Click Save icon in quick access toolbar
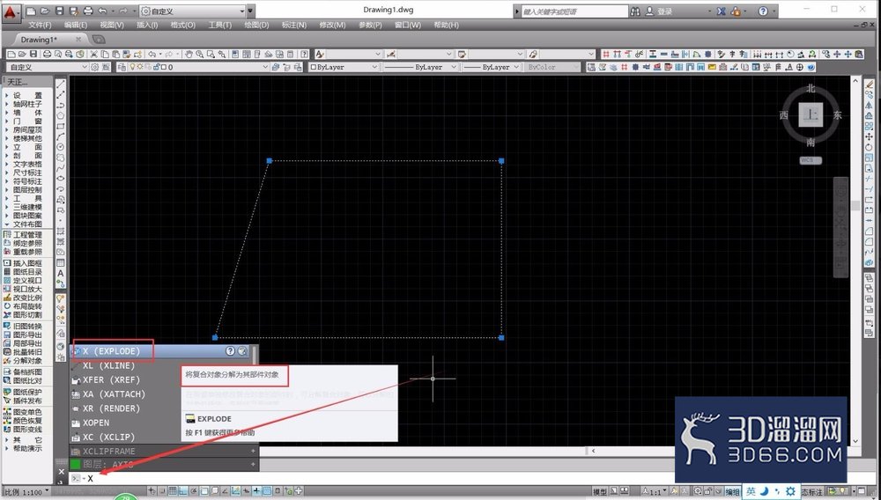 tap(60, 11)
